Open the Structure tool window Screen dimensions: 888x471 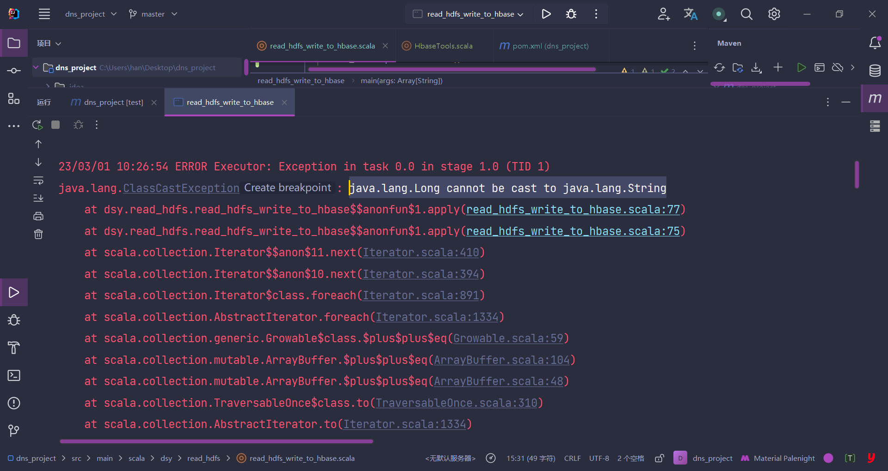pyautogui.click(x=14, y=98)
